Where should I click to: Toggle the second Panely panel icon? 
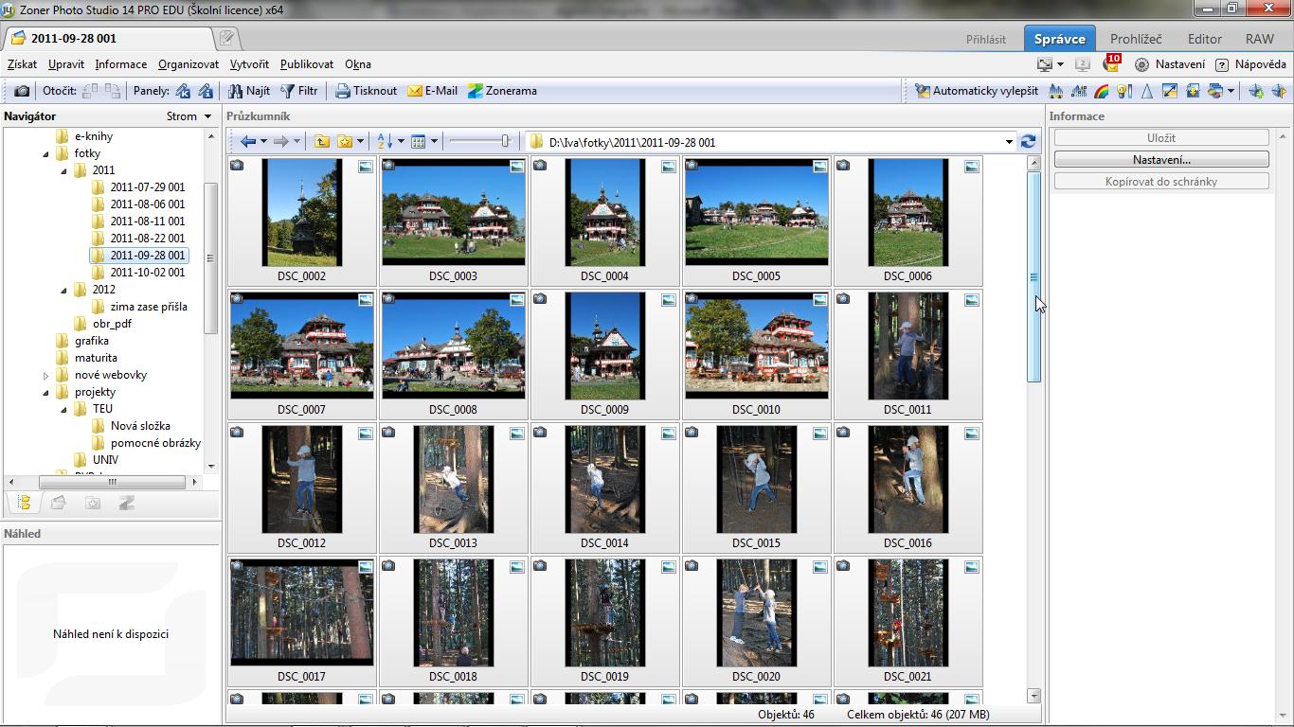click(206, 91)
